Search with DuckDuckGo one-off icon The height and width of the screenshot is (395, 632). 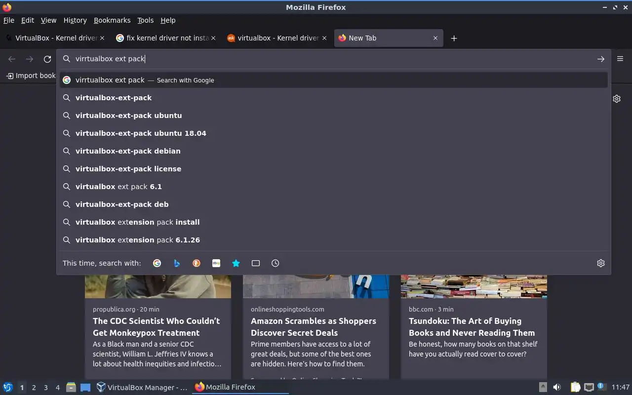(x=197, y=263)
